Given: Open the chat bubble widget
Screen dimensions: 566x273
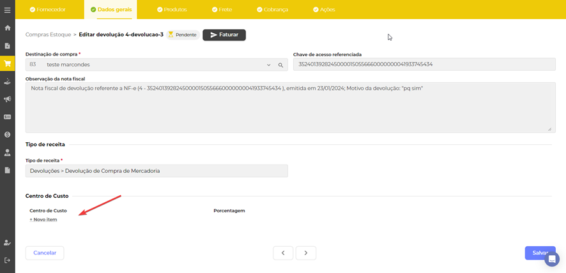Looking at the screenshot, I should click(x=551, y=259).
